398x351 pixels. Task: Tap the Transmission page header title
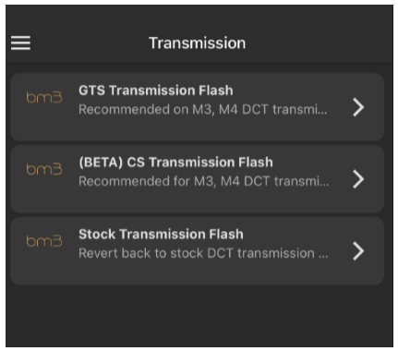198,42
